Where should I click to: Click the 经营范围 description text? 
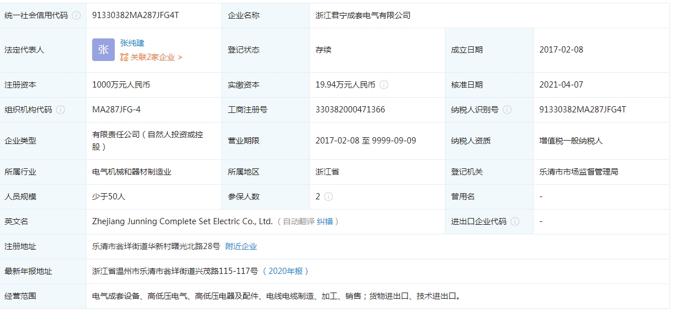(276, 296)
